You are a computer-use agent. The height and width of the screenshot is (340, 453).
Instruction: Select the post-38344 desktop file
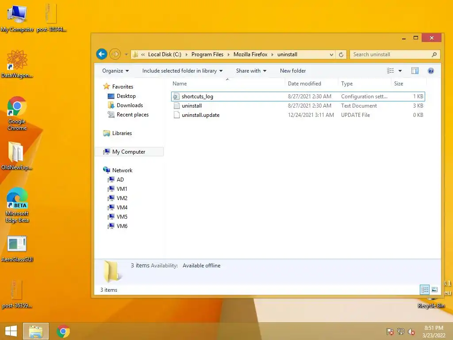tap(51, 18)
